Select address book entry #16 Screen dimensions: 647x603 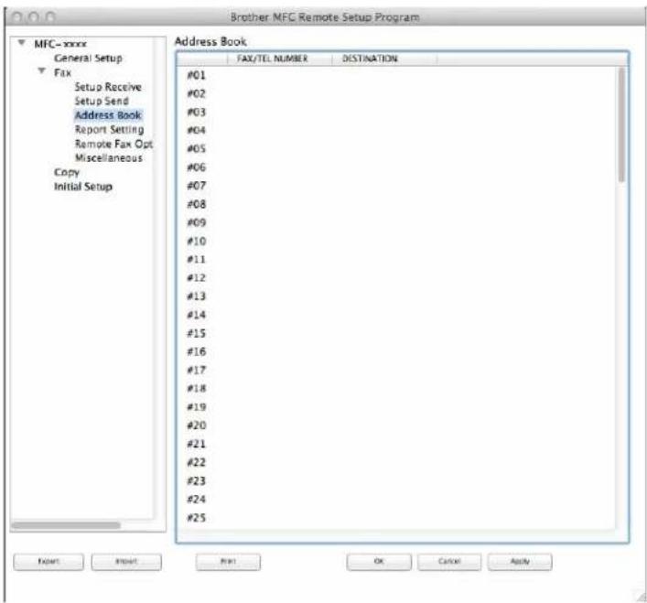395,351
